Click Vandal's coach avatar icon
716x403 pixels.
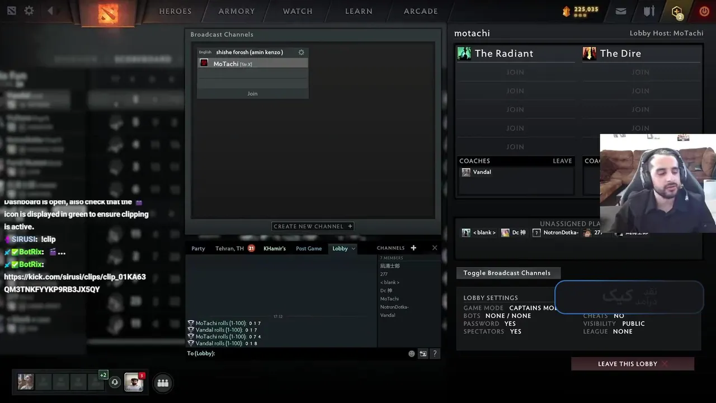point(466,172)
